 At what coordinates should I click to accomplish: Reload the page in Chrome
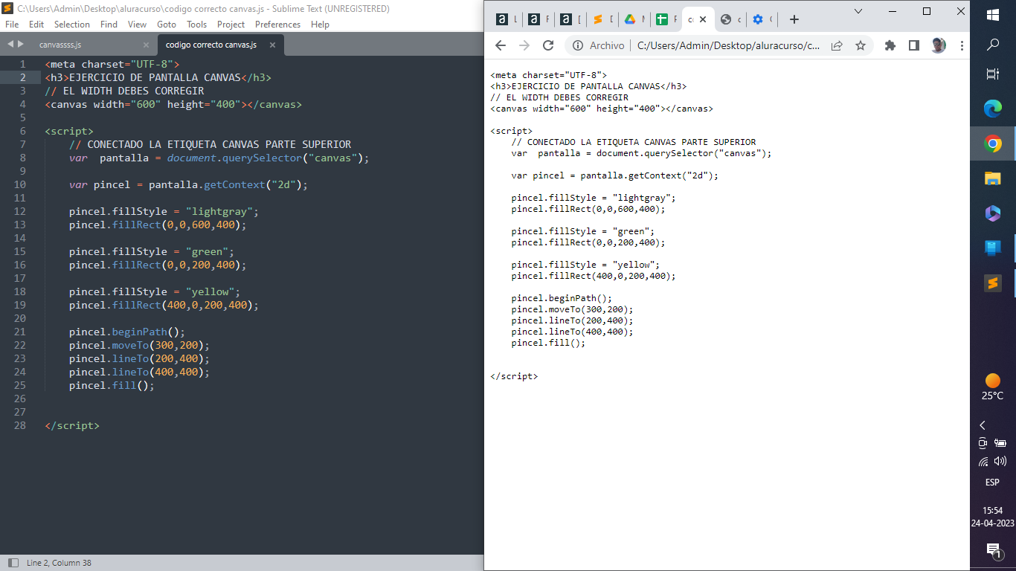pyautogui.click(x=548, y=45)
